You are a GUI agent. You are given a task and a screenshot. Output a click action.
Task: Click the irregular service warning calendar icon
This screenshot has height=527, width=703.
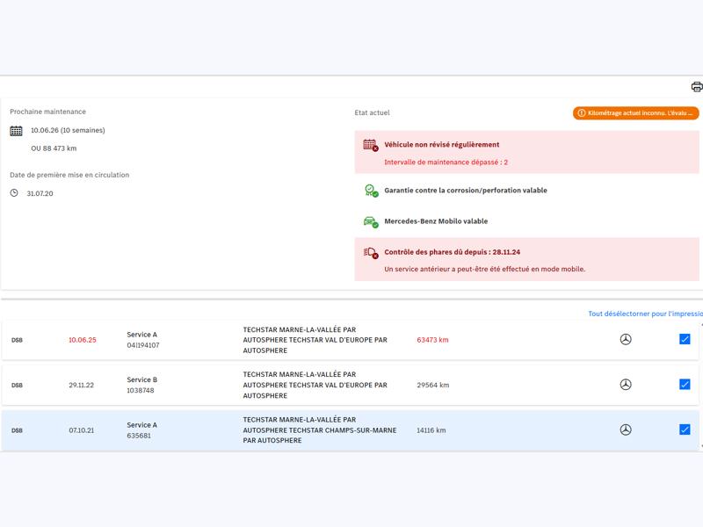click(x=370, y=145)
